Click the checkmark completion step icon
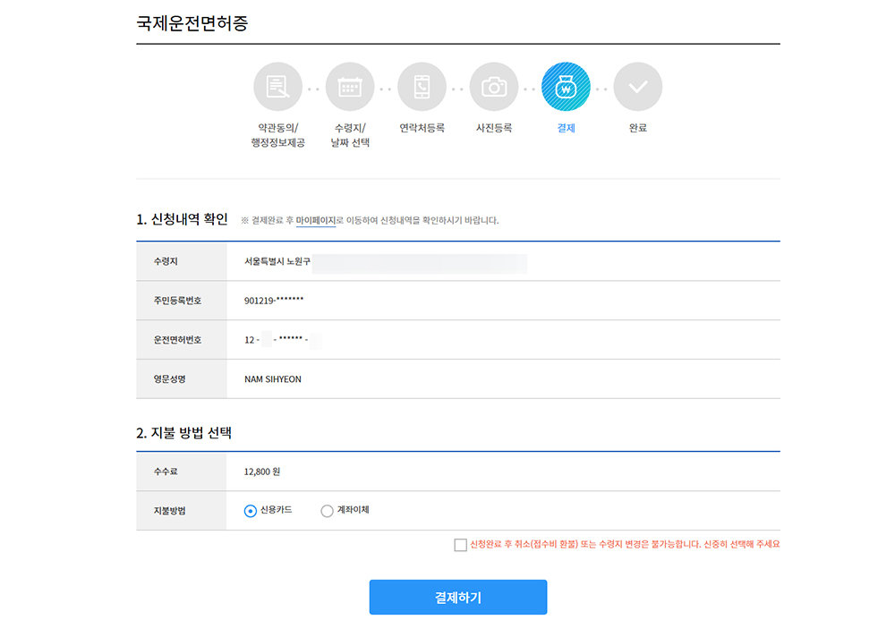Viewport: 895px width, 637px height. coord(638,87)
